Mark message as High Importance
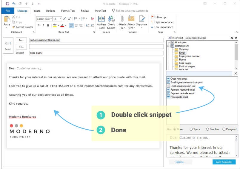 point(162,22)
